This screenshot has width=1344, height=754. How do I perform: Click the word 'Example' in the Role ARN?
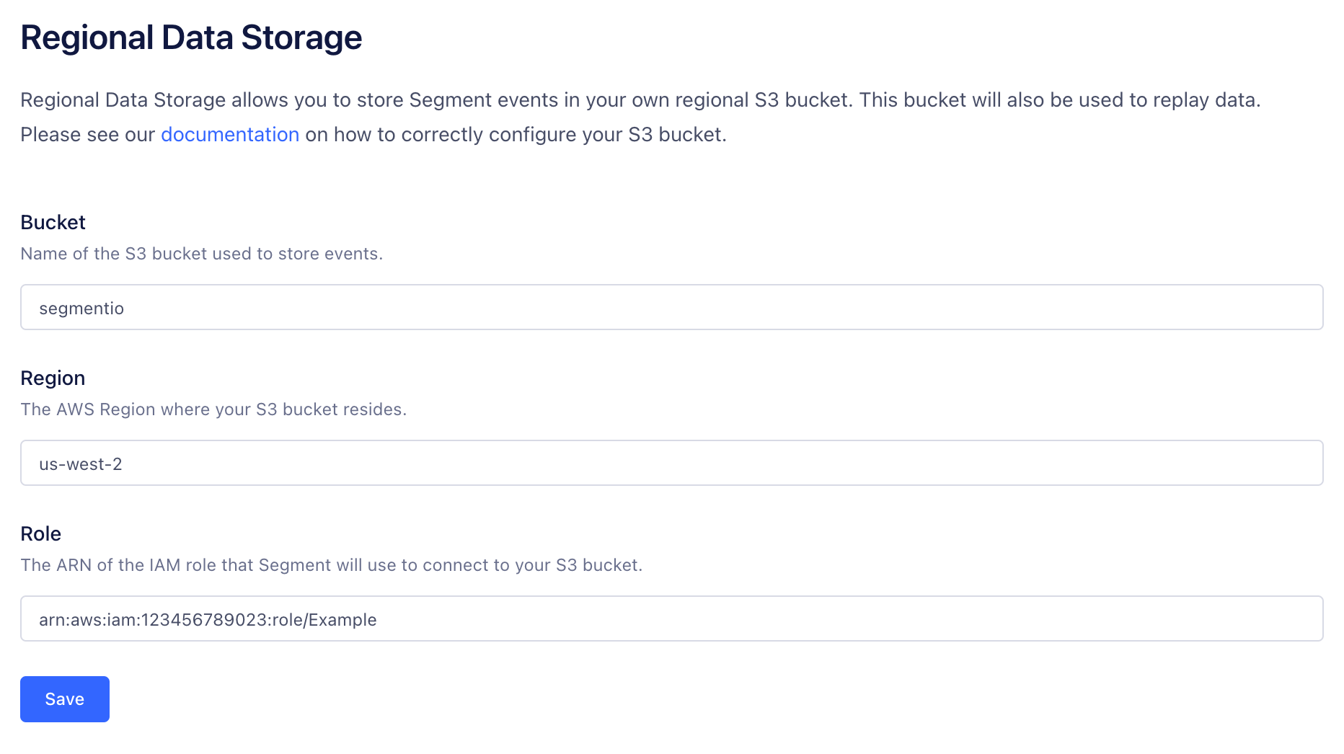tap(342, 620)
